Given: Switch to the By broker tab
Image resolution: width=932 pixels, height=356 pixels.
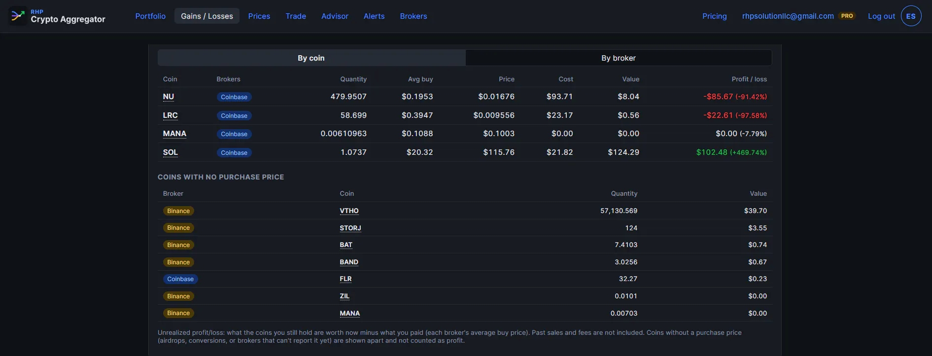Looking at the screenshot, I should 619,58.
